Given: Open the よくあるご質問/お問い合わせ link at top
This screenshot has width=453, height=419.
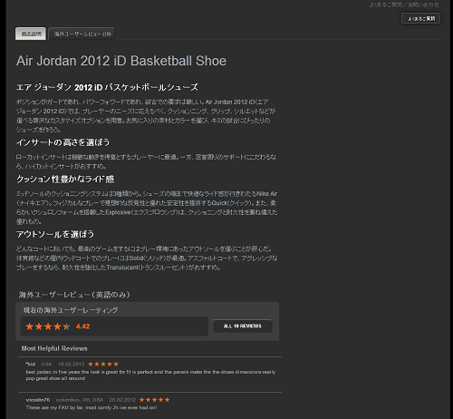Looking at the screenshot, I should [404, 5].
